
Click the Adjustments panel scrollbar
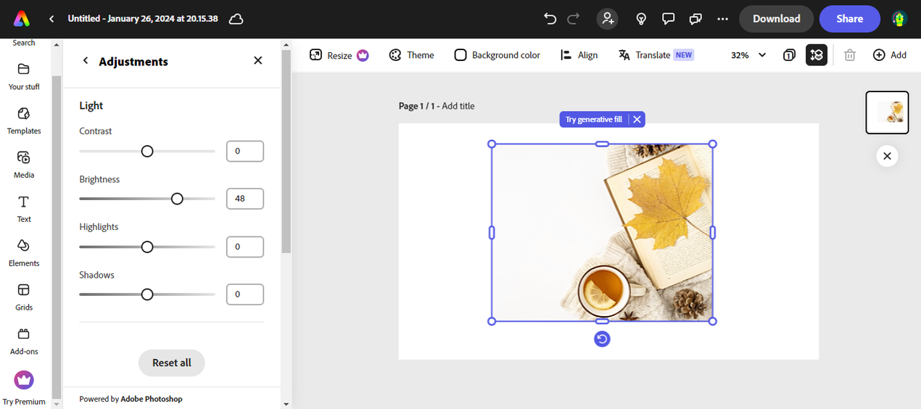pos(286,152)
